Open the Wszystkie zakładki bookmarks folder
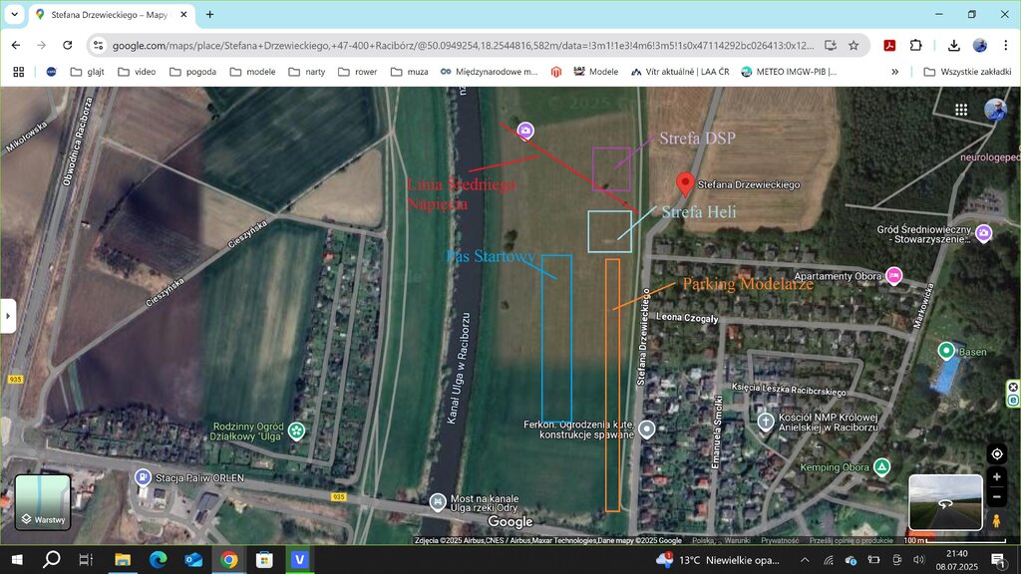The height and width of the screenshot is (574, 1021). tap(962, 72)
